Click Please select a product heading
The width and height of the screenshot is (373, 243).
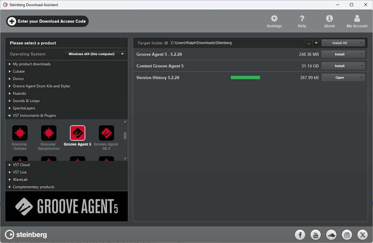(33, 43)
